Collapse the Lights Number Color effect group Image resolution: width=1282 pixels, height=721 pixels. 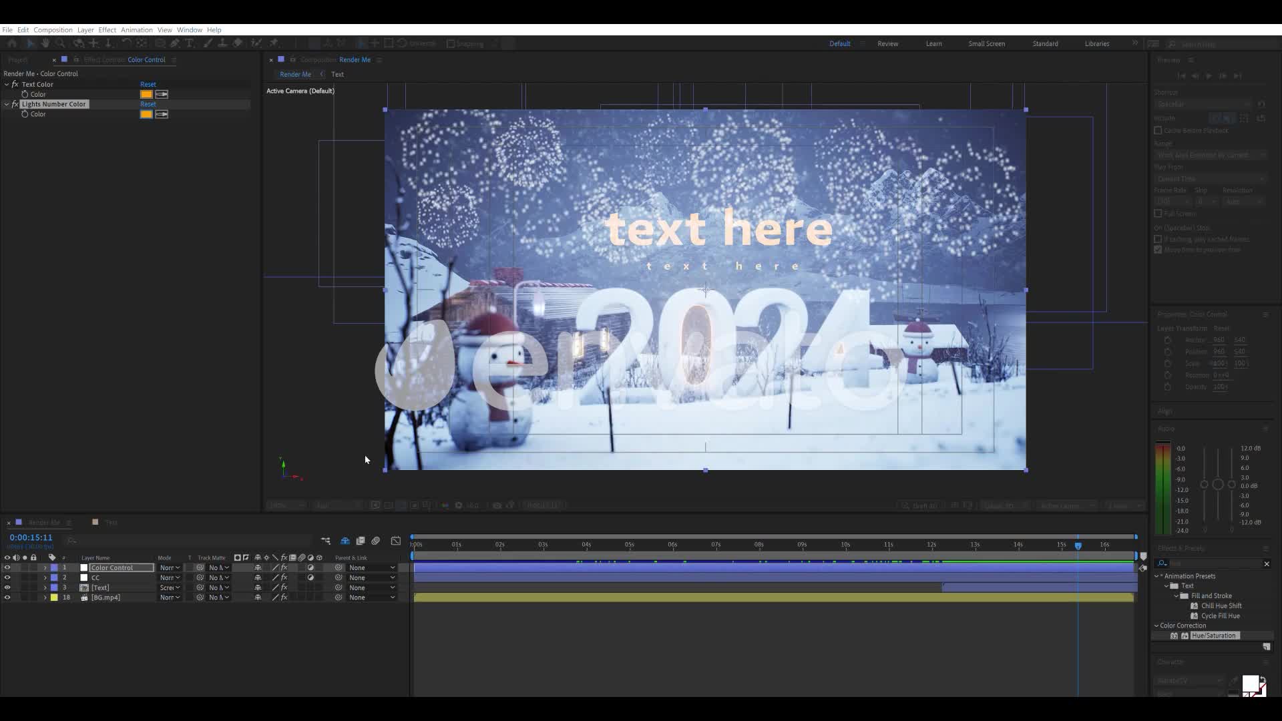[x=7, y=104]
